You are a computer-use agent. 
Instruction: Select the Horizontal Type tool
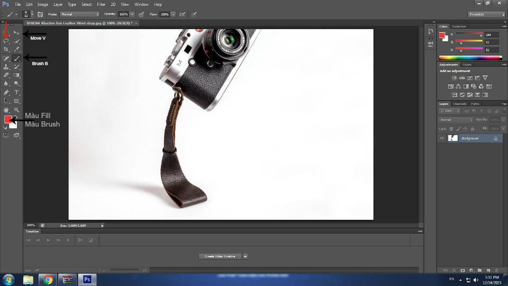(x=16, y=92)
